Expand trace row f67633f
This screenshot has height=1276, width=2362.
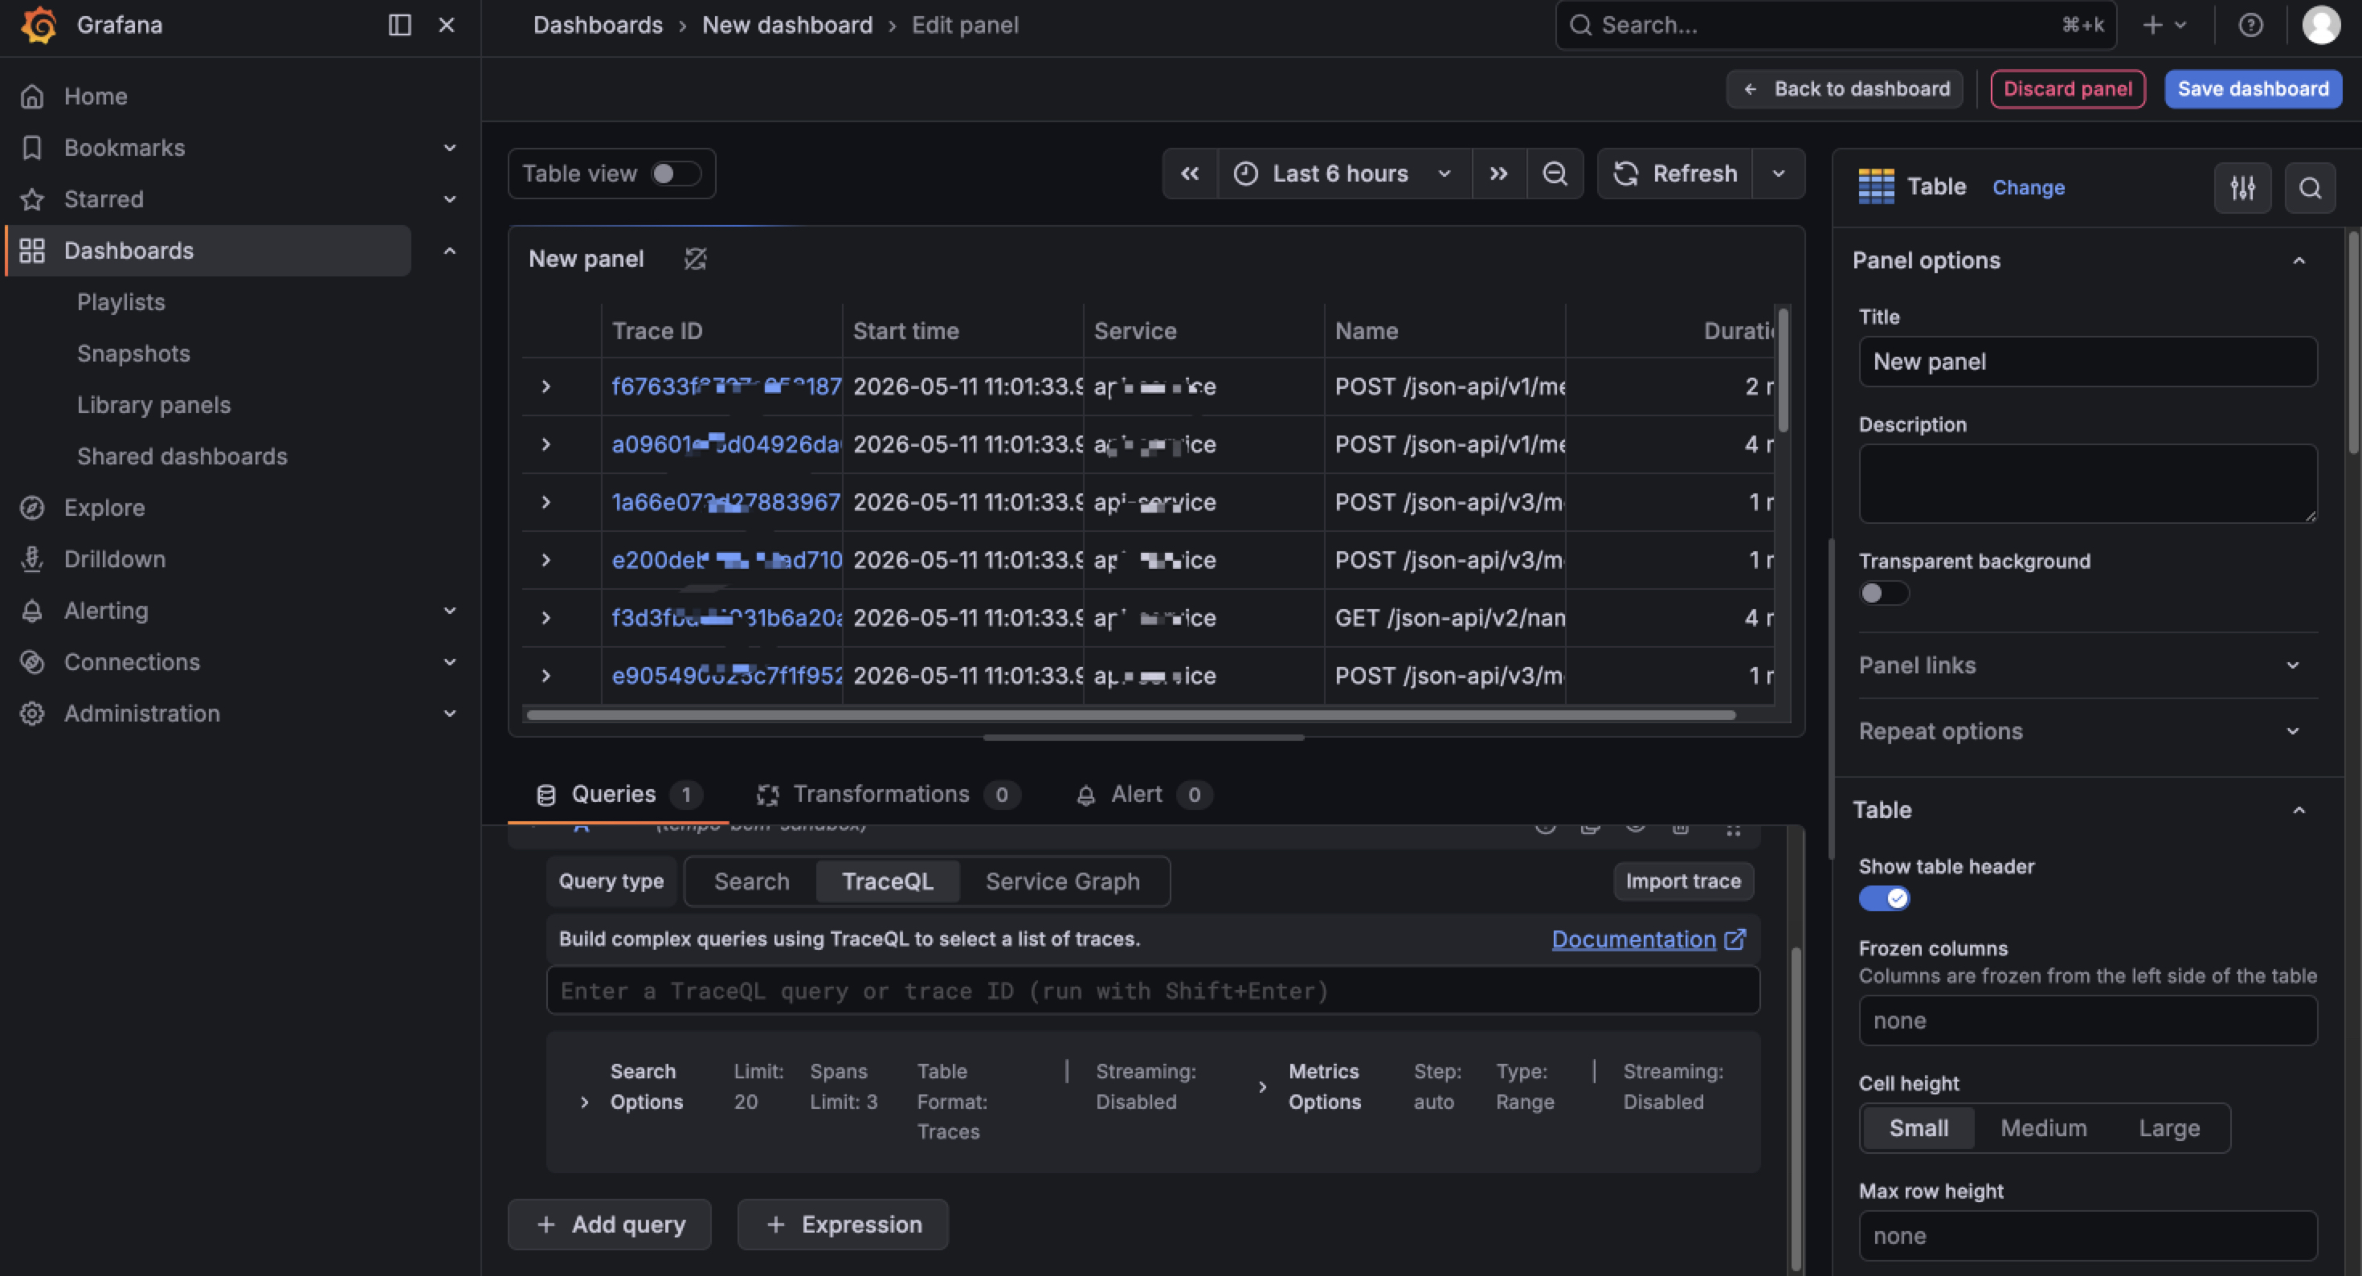[x=545, y=387]
